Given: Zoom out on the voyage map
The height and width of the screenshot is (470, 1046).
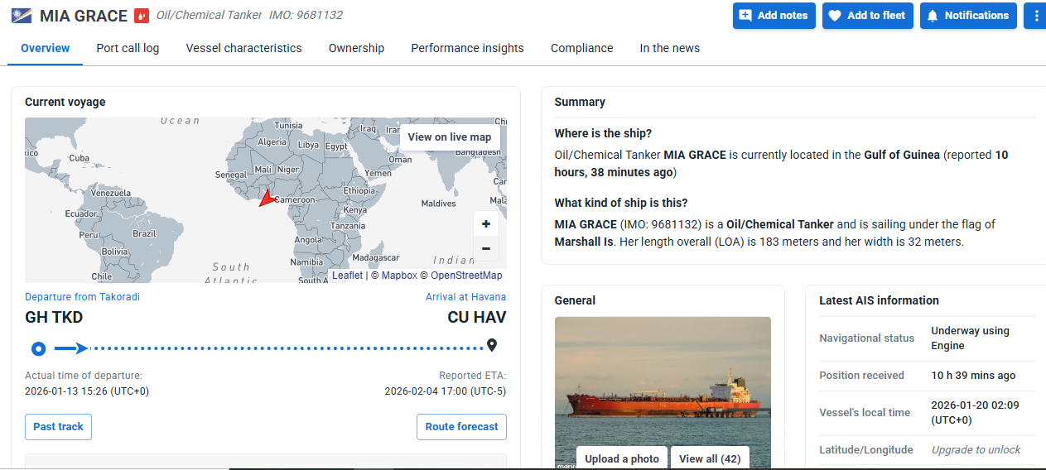Looking at the screenshot, I should [485, 248].
